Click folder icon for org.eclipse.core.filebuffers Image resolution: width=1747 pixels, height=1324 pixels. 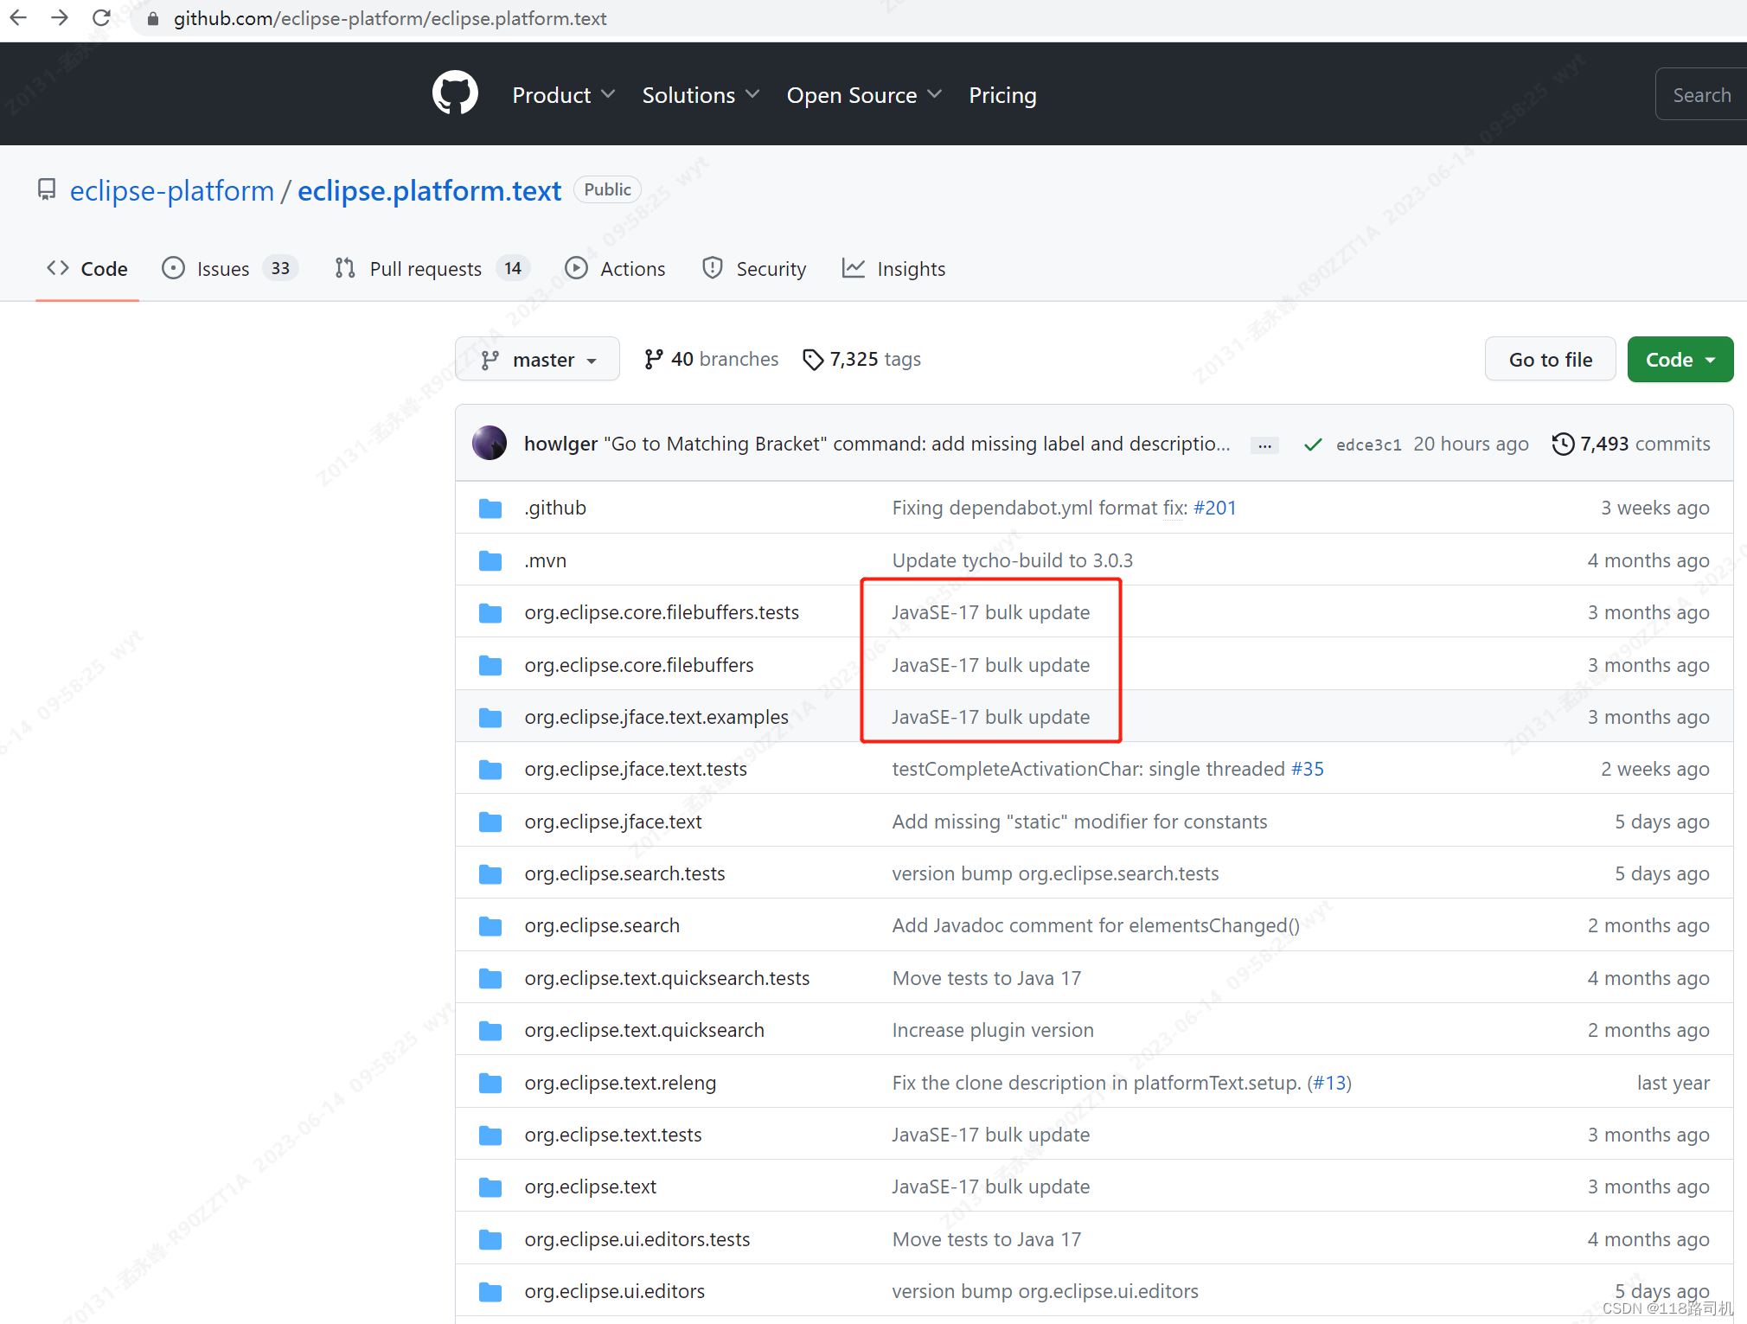pyautogui.click(x=490, y=665)
